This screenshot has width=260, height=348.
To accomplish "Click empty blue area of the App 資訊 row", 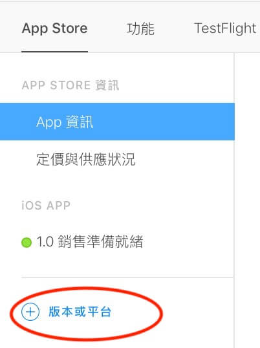I will (164, 122).
